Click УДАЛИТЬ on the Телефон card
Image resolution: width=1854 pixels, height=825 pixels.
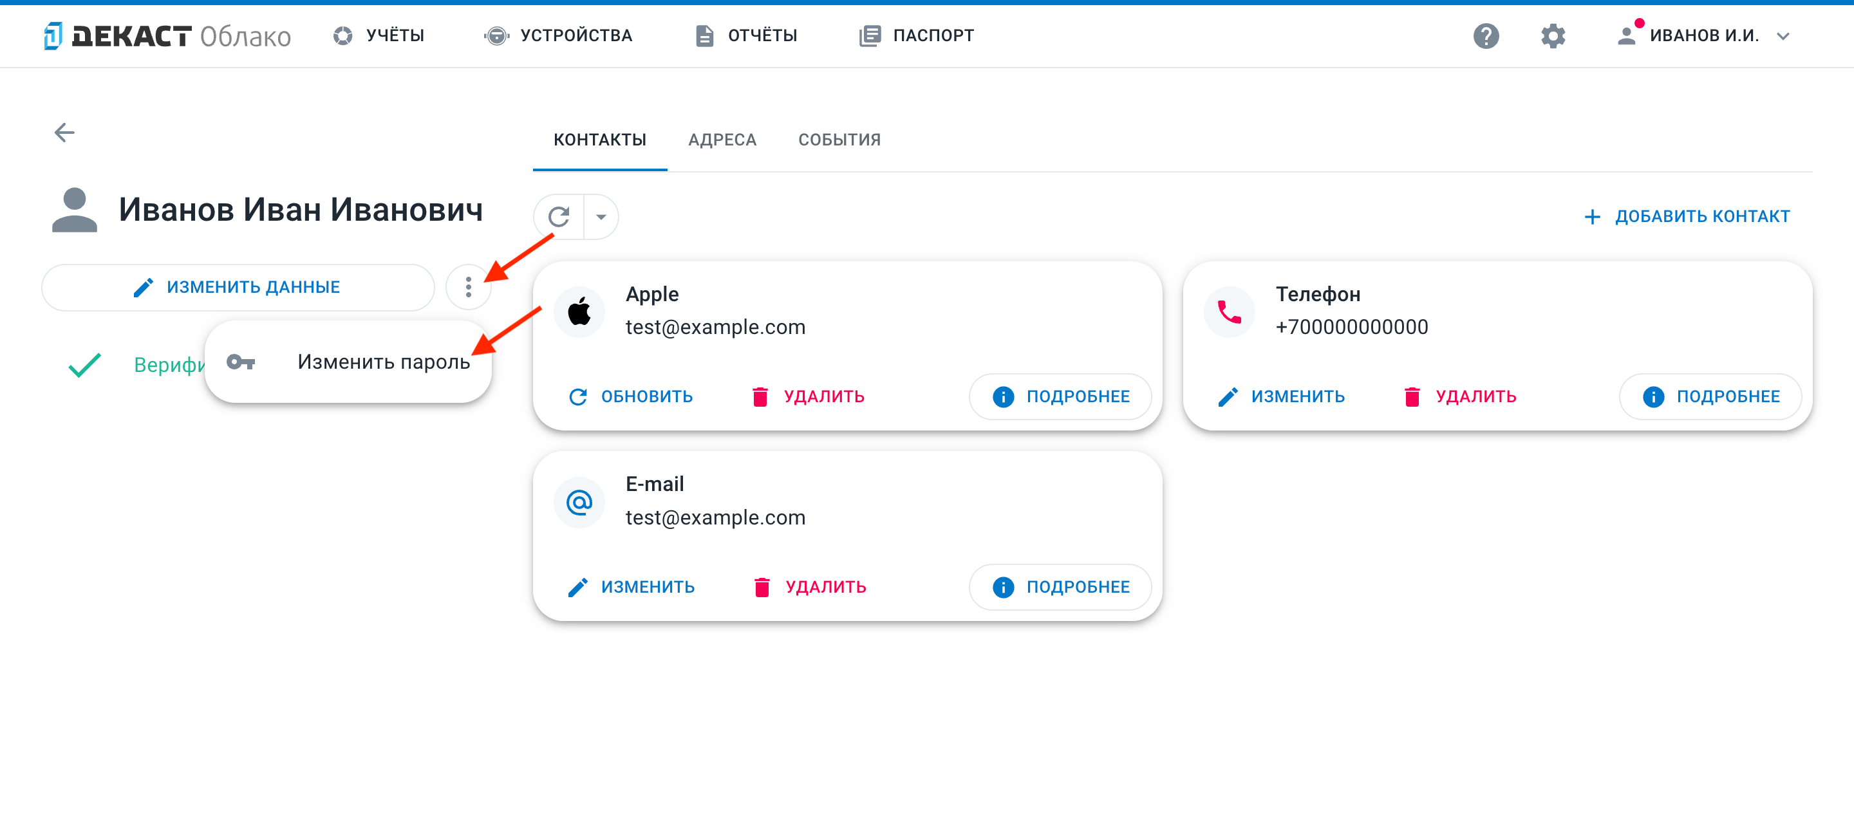(1460, 396)
